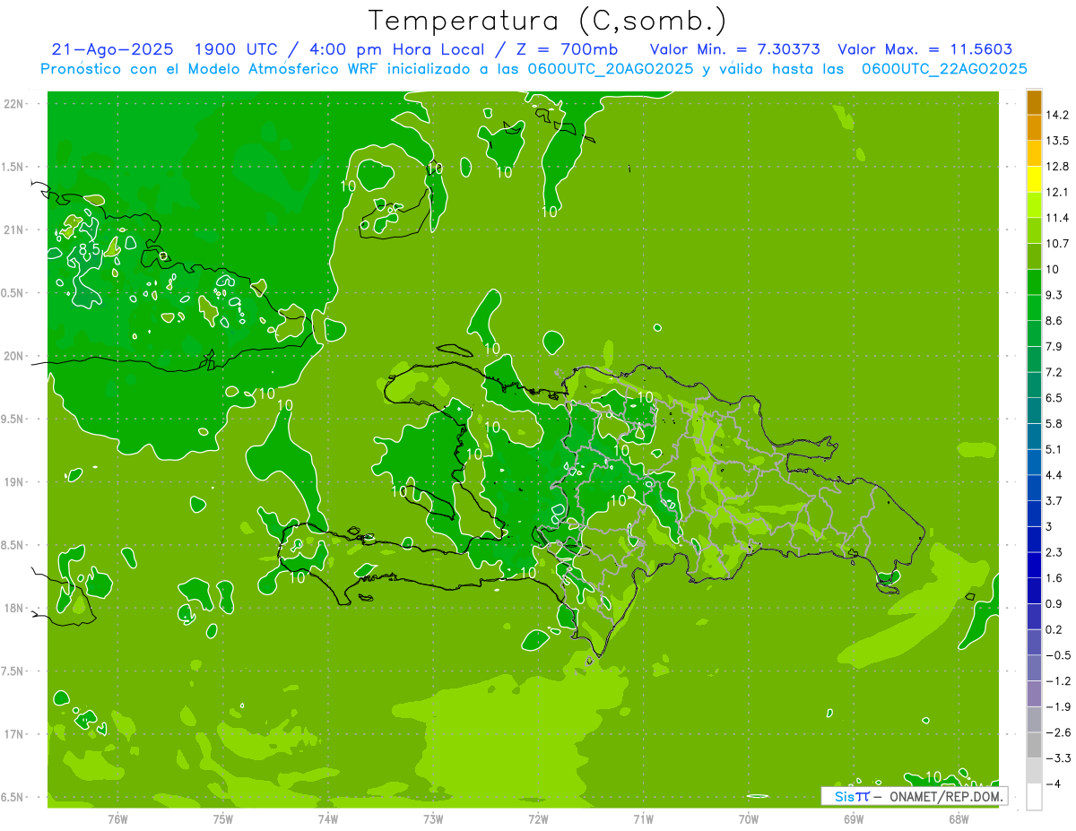Click the 'Temperatura (C,somb.)' map title
The image size is (1076, 831).
pos(548,21)
